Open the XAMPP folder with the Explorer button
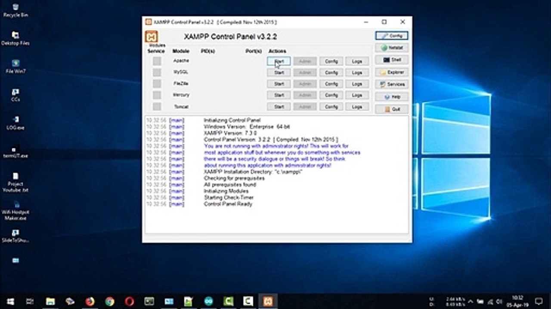The image size is (551, 309). (x=392, y=72)
